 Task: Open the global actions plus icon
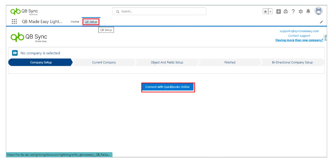click(x=279, y=12)
